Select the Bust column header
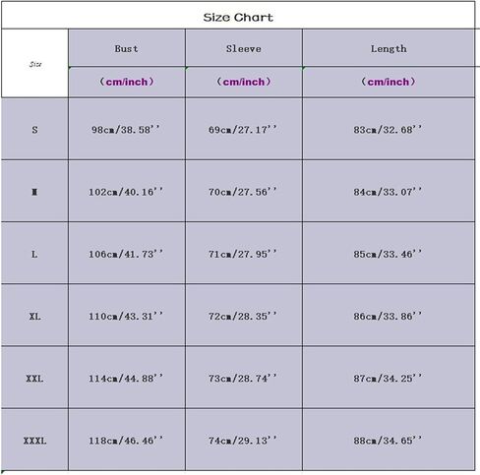Image resolution: width=480 pixels, height=475 pixels. coord(127,48)
